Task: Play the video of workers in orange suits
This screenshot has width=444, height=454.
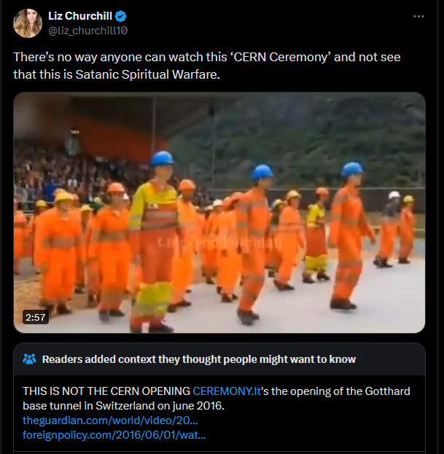Action: coord(219,213)
